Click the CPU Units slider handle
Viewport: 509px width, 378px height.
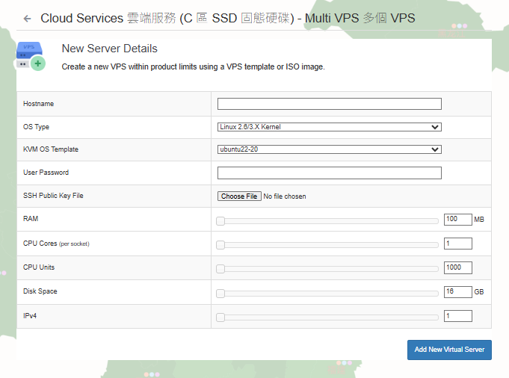point(220,269)
